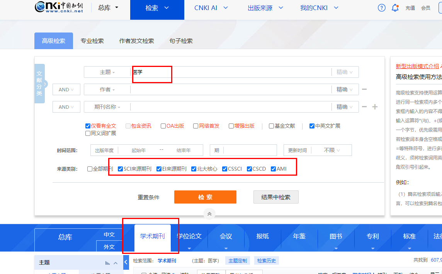
Task: Open the notification bell icon
Action: [395, 7]
